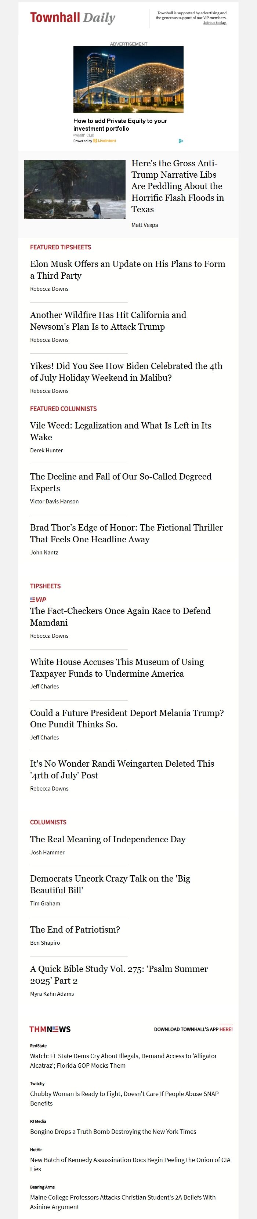Click the AdChoices icon on advertisement
257x1219 pixels.
181,141
